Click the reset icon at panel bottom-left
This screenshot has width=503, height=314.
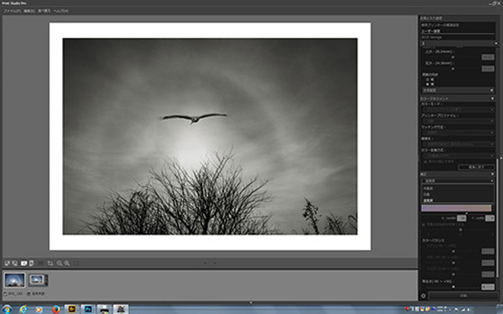pyautogui.click(x=424, y=296)
